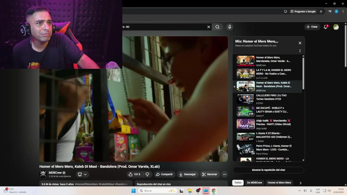Open MDBCrew channel name link
The height and width of the screenshot is (195, 347).
pyautogui.click(x=55, y=173)
